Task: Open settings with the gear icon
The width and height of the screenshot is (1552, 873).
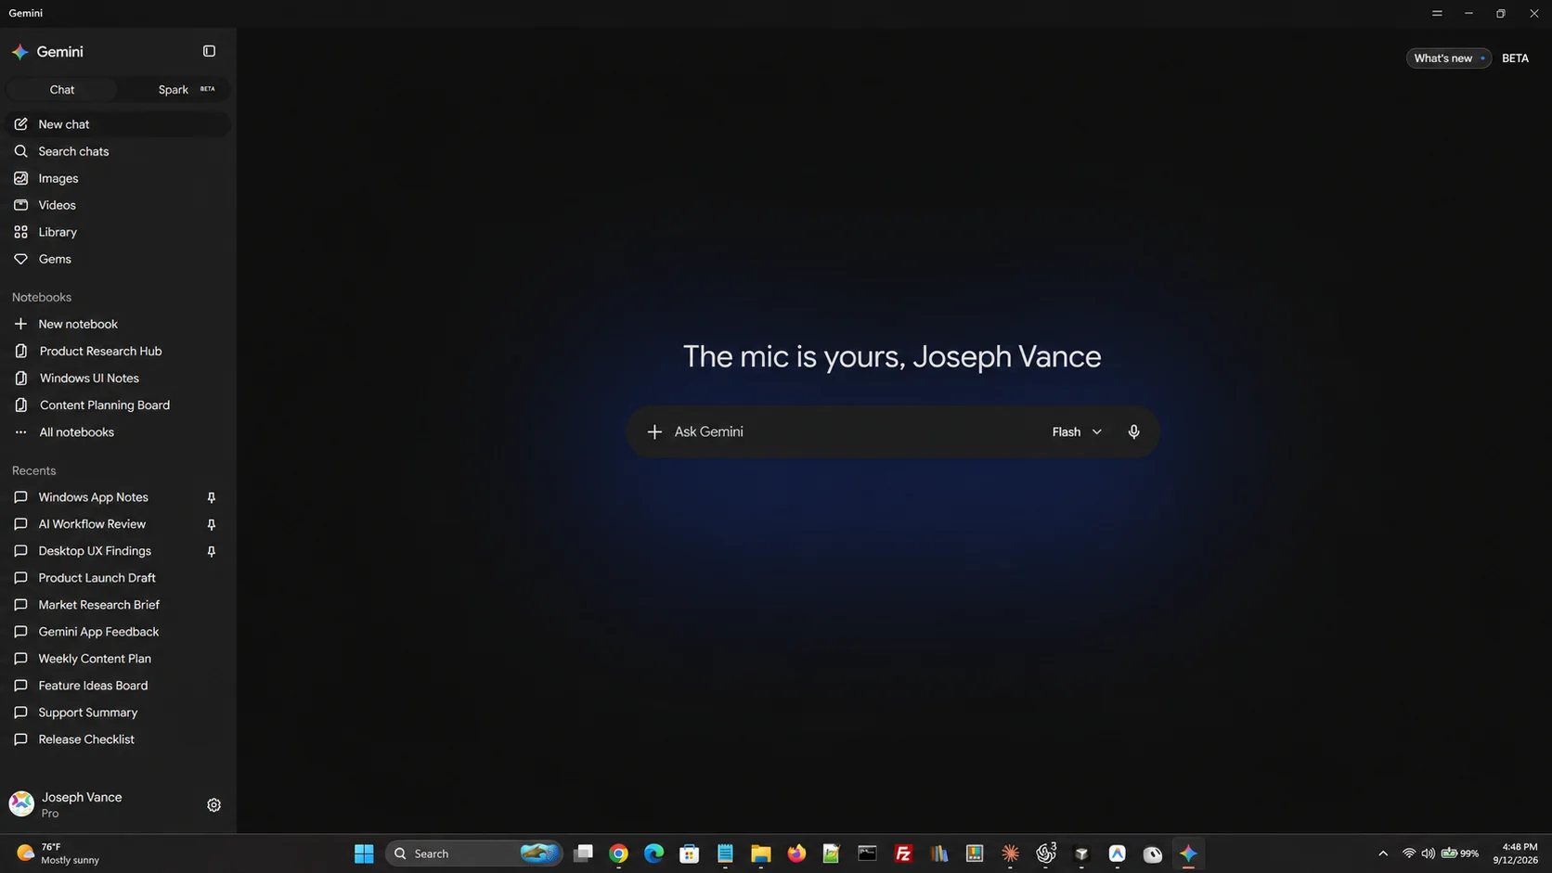Action: [213, 805]
